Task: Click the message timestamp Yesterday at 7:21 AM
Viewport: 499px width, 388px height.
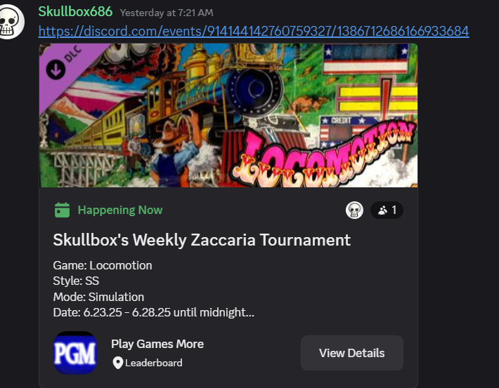Action: pyautogui.click(x=167, y=13)
